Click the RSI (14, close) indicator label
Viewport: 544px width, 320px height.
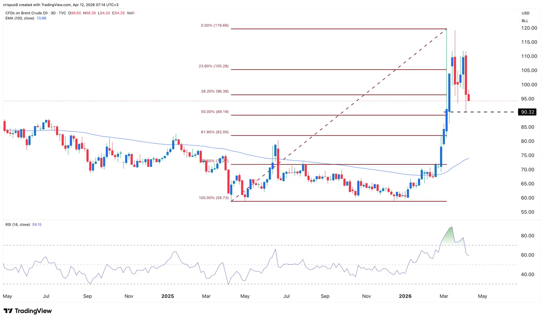point(18,225)
